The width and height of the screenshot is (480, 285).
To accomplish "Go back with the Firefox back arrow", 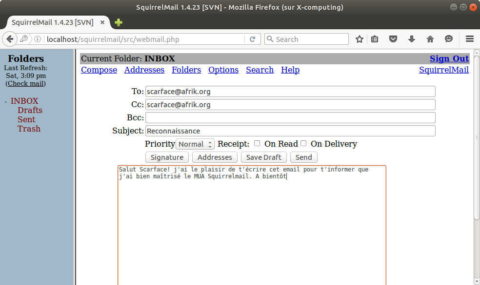I will click(10, 39).
